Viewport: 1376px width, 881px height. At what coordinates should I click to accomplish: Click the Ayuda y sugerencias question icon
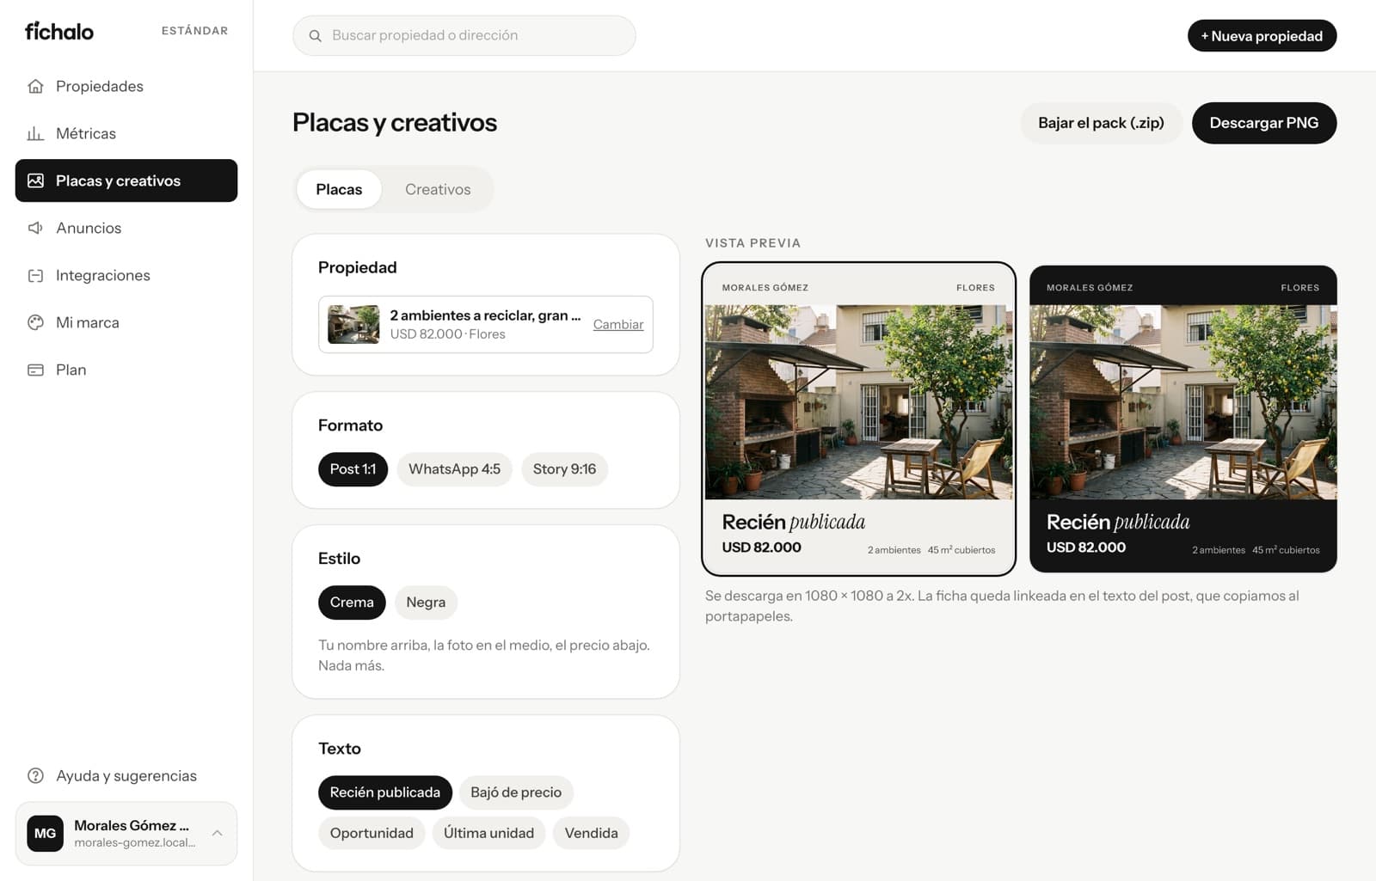(35, 775)
